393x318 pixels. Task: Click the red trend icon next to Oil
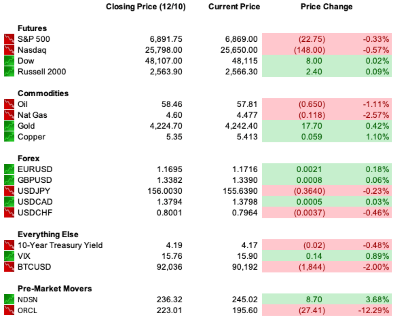9,104
